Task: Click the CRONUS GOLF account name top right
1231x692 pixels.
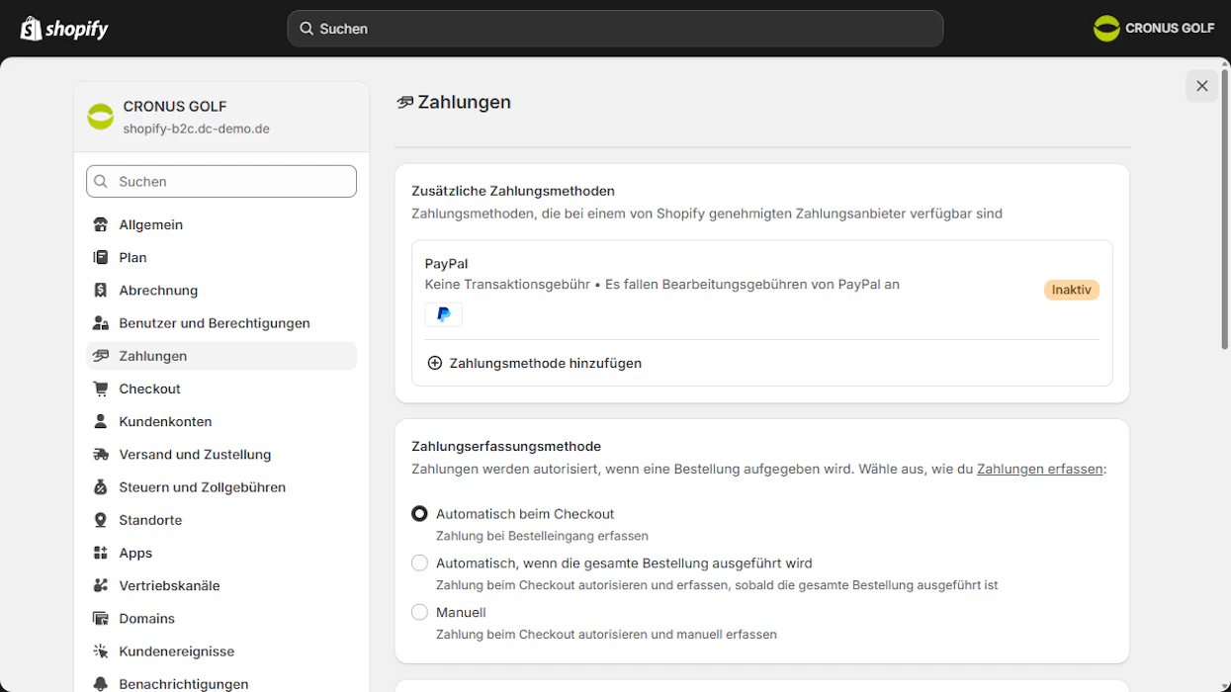Action: 1170,29
